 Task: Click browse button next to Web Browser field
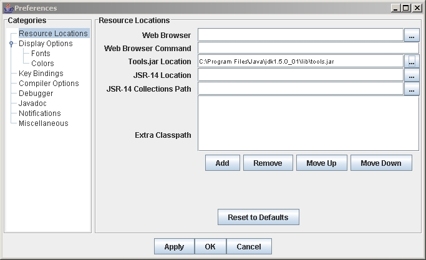[412, 35]
